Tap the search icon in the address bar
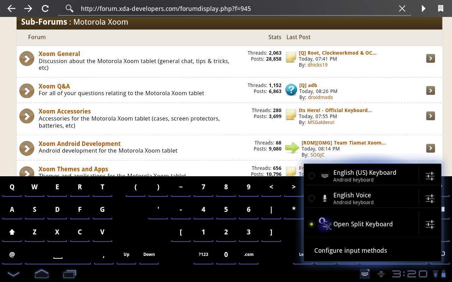The height and width of the screenshot is (282, 452). [69, 8]
